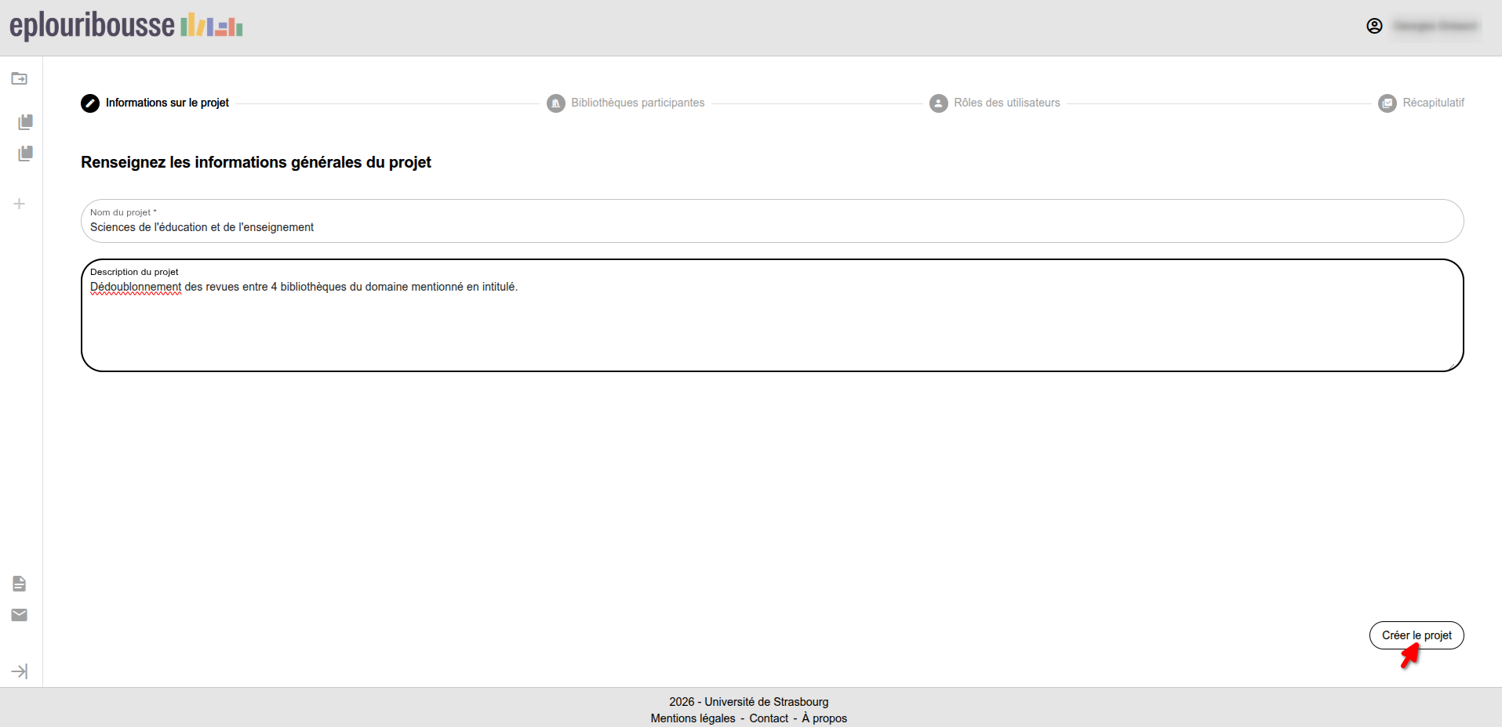Open the Contact footer link
Viewport: 1502px width, 727px height.
(769, 718)
